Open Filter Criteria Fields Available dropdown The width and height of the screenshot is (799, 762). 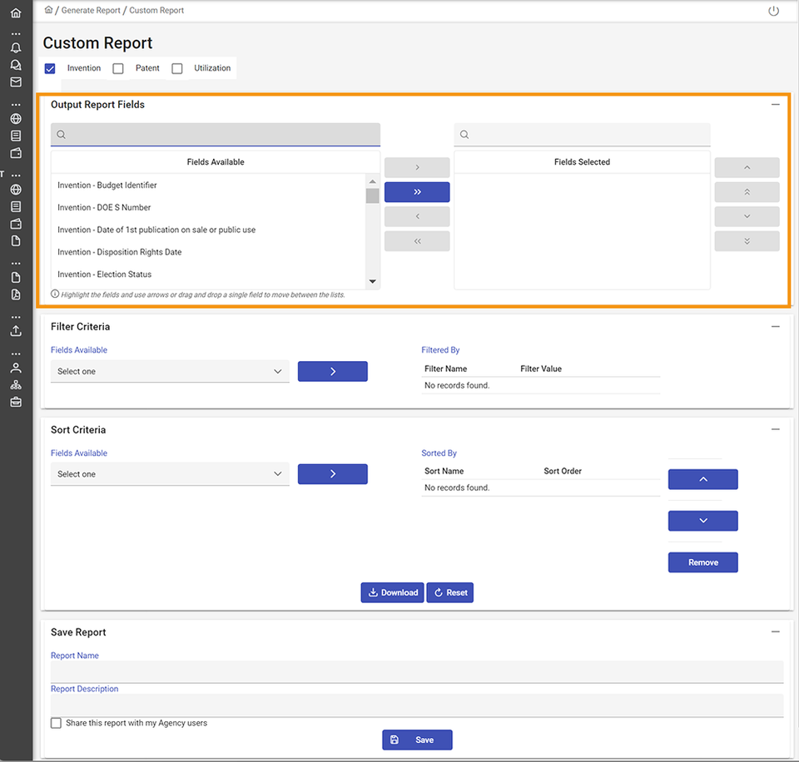(170, 372)
